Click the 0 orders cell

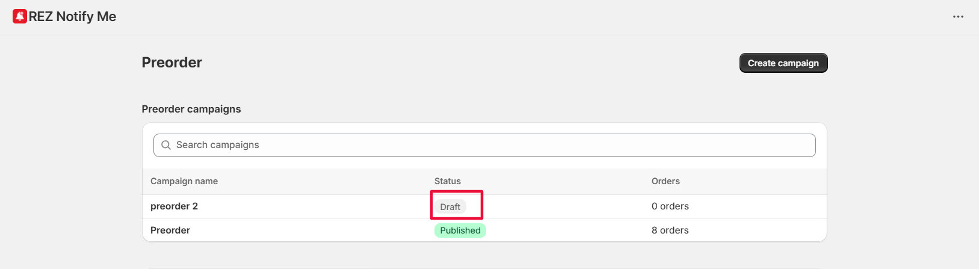(x=670, y=206)
